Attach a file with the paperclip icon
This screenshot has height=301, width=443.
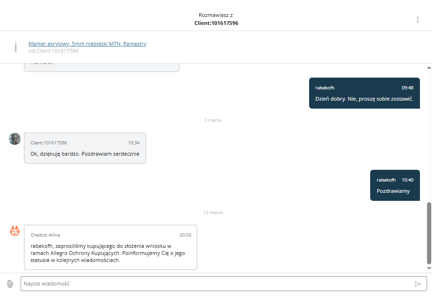pos(10,284)
